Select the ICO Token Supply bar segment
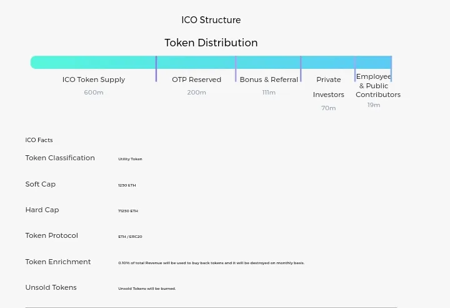Image resolution: width=450 pixels, height=308 pixels. tap(93, 62)
